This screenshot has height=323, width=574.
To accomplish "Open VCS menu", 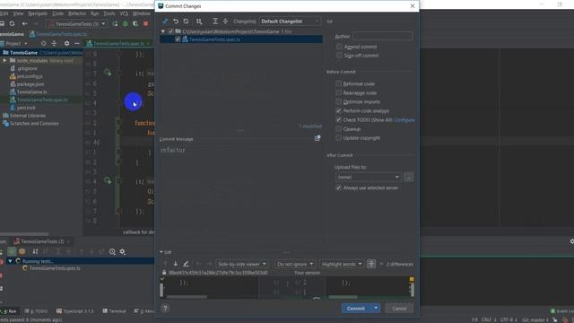I will [x=124, y=13].
